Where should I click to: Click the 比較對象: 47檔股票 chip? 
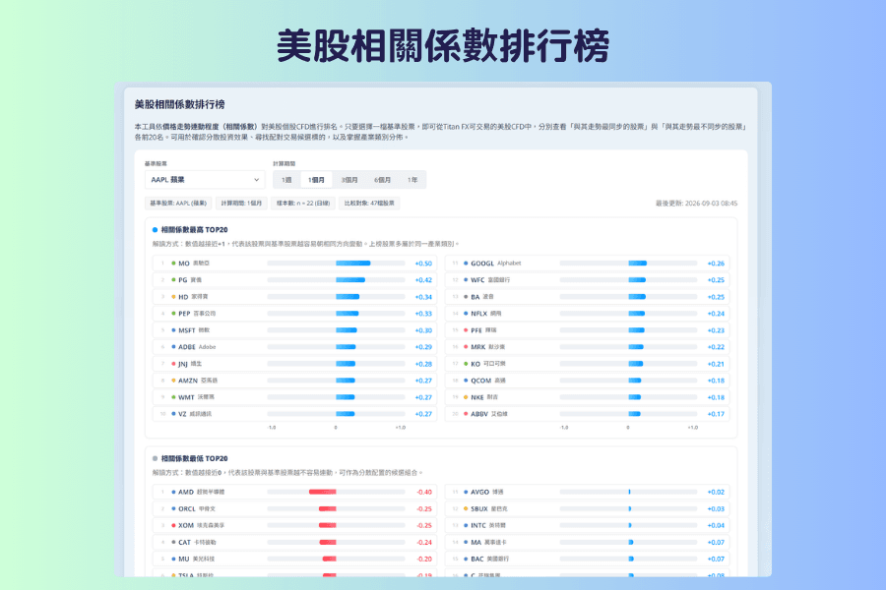[x=369, y=204]
